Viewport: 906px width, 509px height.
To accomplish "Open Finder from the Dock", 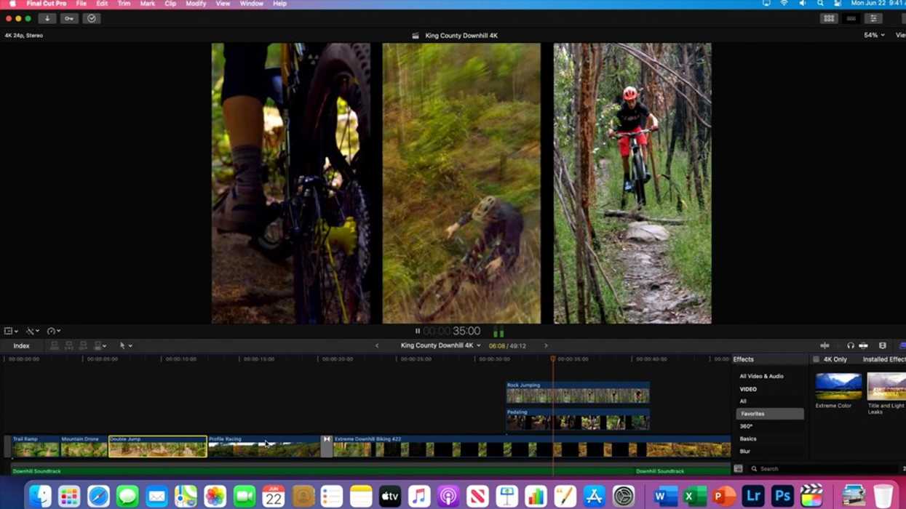I will coord(40,497).
